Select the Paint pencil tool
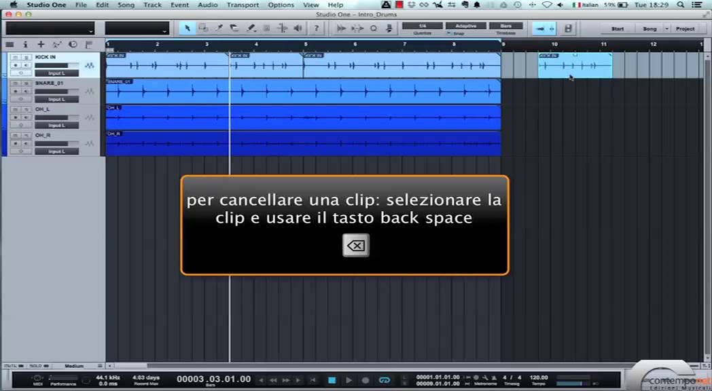 point(251,28)
